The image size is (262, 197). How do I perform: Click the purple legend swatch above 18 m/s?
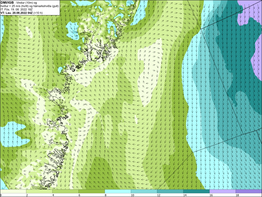pyautogui.click(x=249, y=191)
